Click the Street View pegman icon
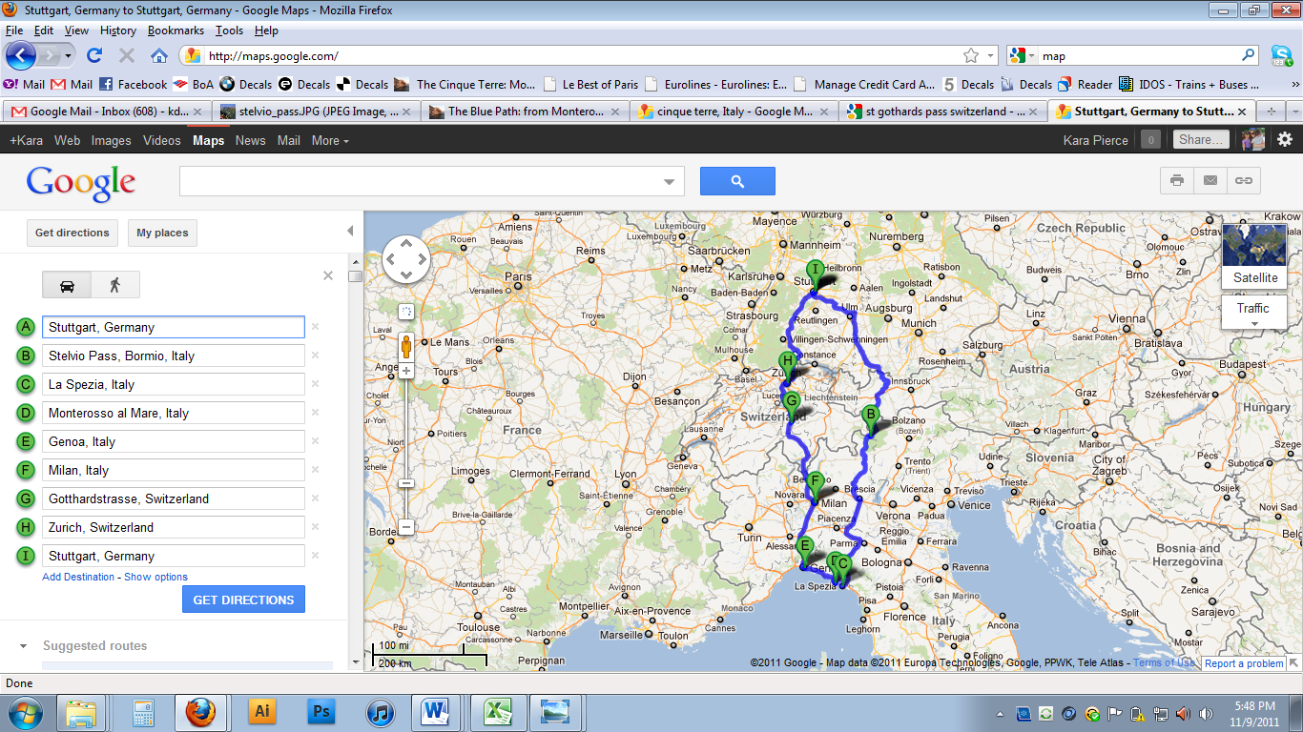Screen dimensions: 1303x732 coord(406,345)
